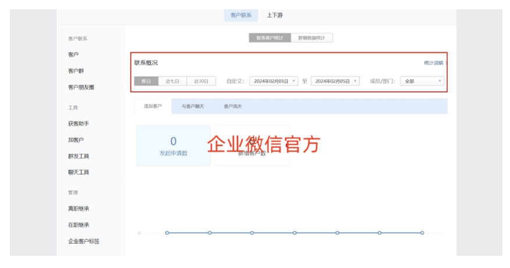Open 在职继承 management page
The height and width of the screenshot is (268, 510).
[x=79, y=225]
